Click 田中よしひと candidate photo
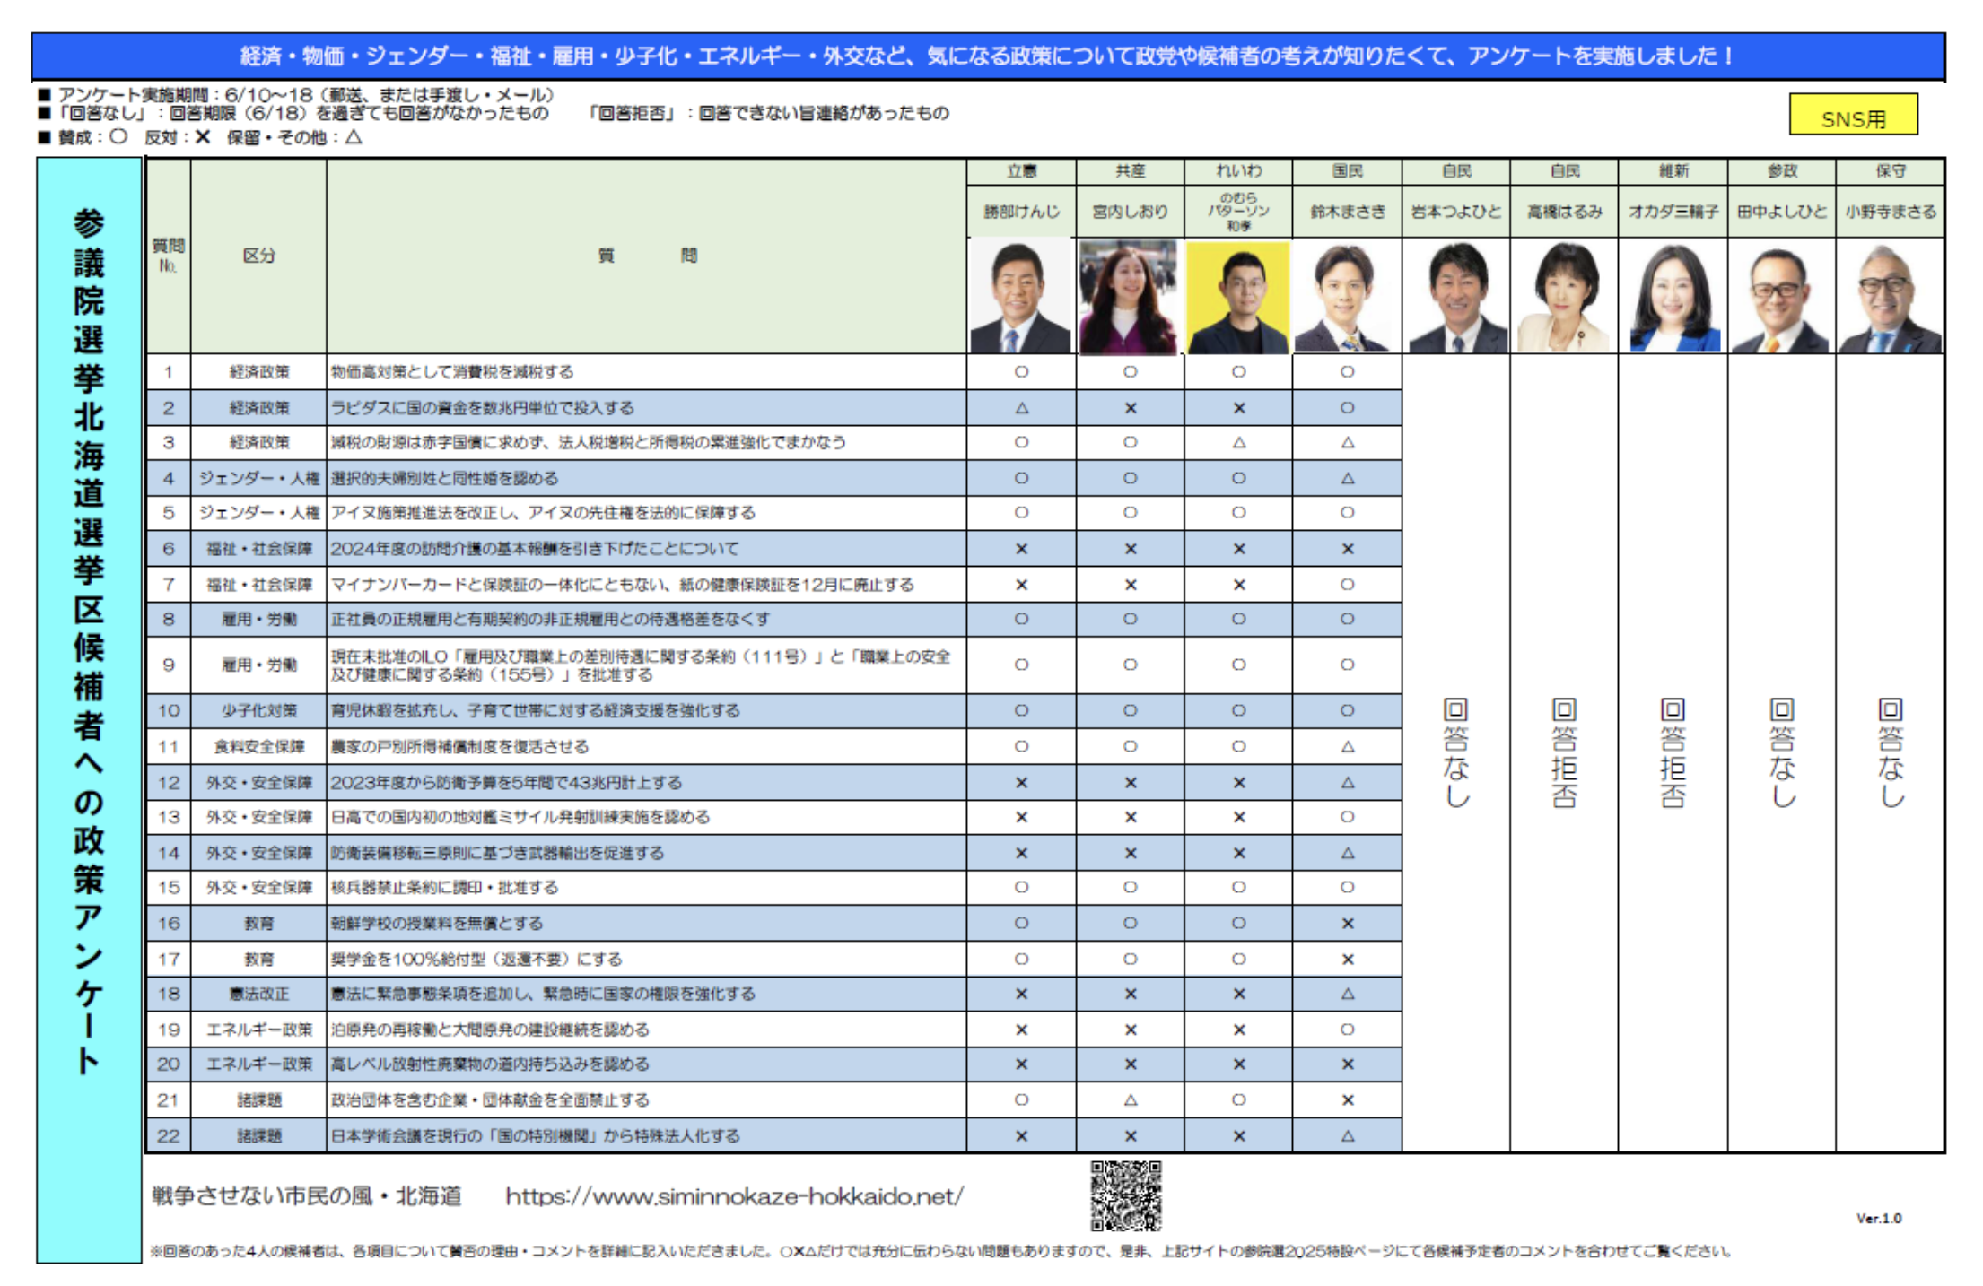 pyautogui.click(x=1781, y=297)
